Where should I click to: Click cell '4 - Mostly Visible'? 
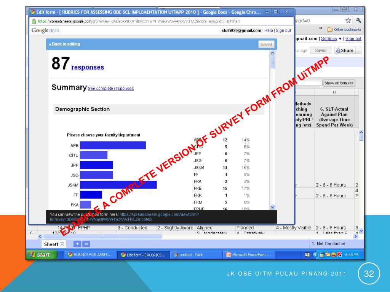tap(294, 228)
